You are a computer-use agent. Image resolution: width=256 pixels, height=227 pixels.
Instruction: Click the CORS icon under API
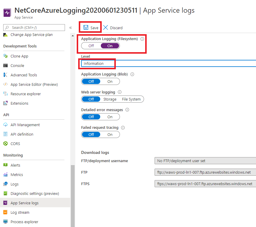pos(6,144)
